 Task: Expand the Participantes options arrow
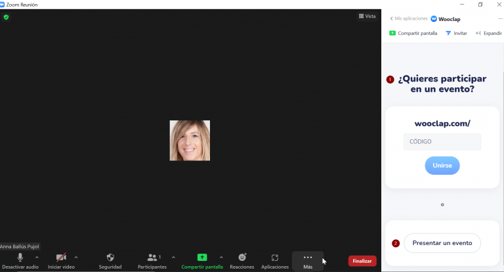coord(173,257)
